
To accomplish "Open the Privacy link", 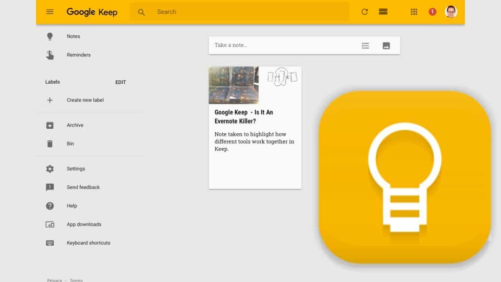I will [x=55, y=280].
